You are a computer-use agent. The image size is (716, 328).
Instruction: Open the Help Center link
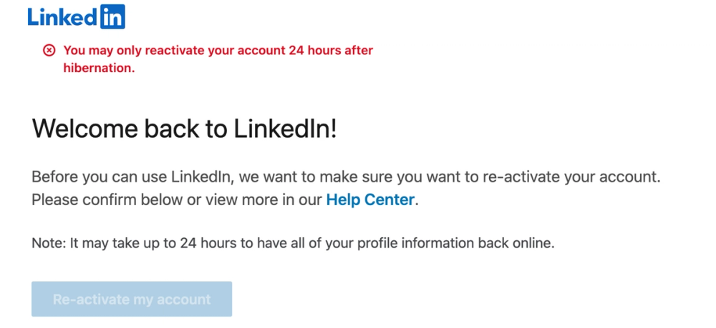click(370, 200)
